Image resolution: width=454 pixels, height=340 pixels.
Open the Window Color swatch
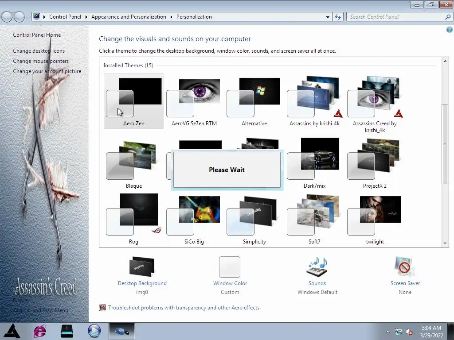tap(230, 267)
